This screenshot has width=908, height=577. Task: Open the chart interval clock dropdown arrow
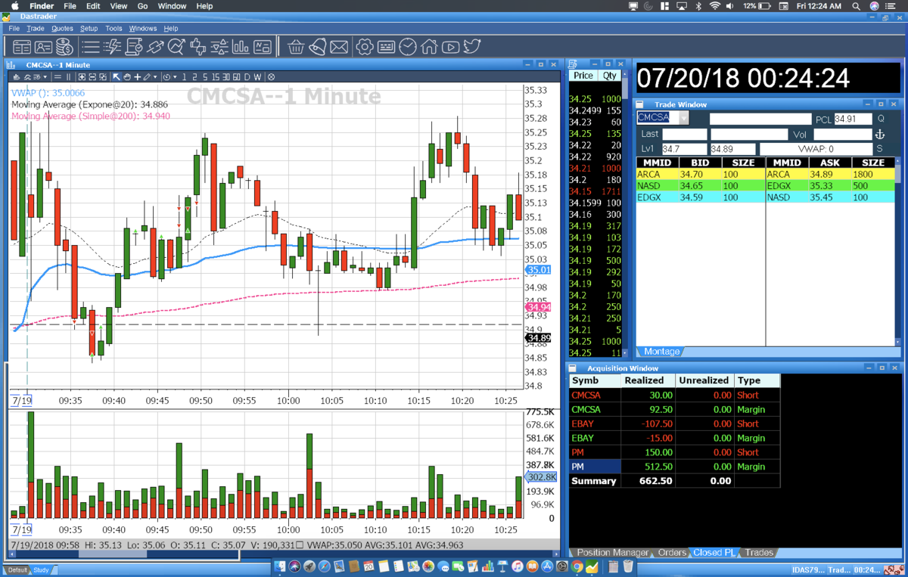(175, 77)
